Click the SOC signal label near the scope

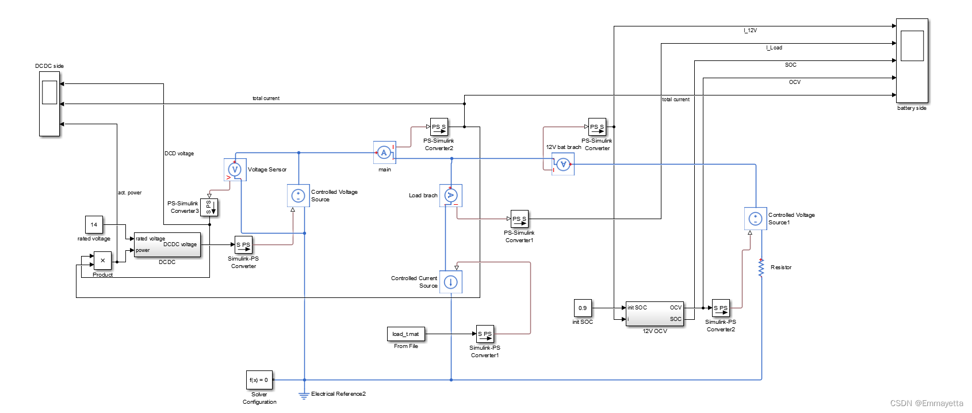tap(791, 65)
